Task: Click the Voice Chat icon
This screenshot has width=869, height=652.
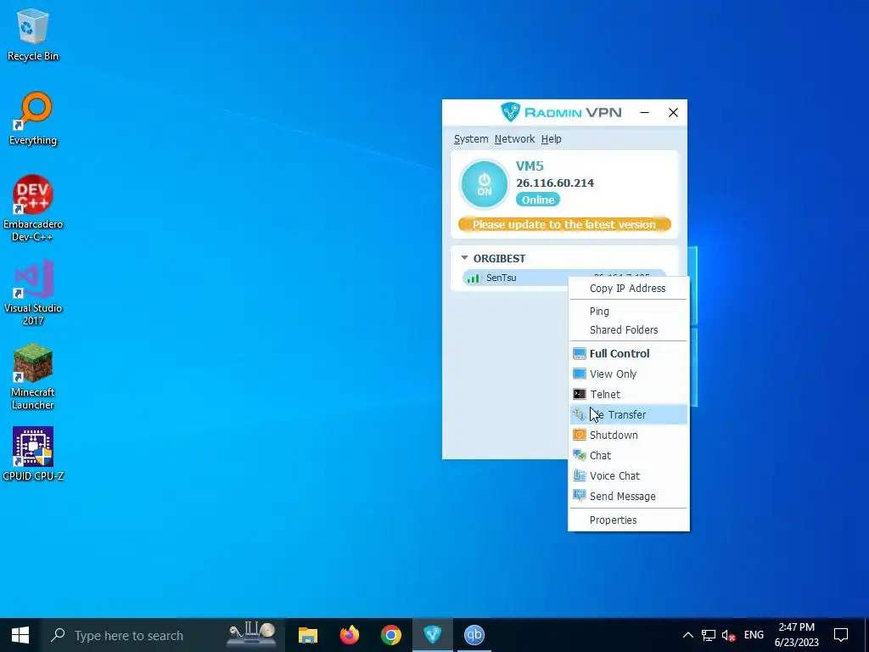Action: point(579,475)
